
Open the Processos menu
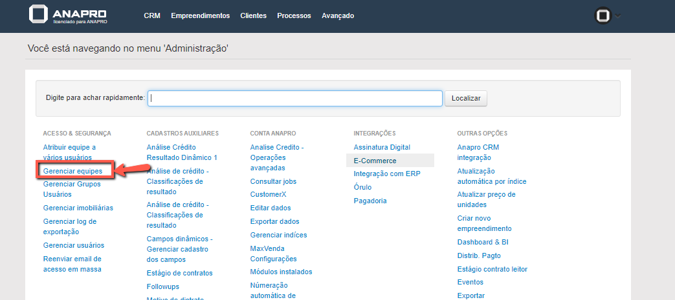click(x=294, y=15)
